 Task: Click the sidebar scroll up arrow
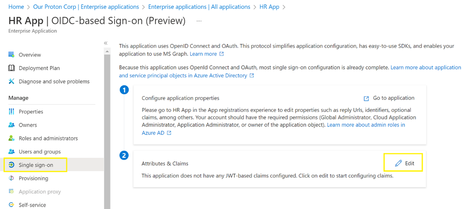[107, 51]
